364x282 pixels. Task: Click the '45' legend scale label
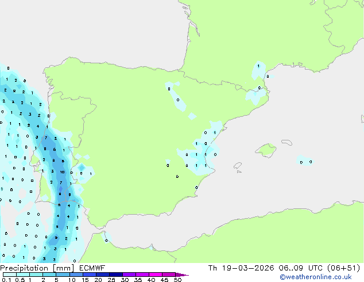[x=164, y=280]
